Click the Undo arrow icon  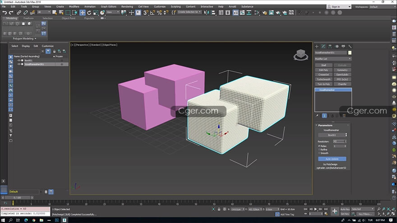click(x=5, y=13)
